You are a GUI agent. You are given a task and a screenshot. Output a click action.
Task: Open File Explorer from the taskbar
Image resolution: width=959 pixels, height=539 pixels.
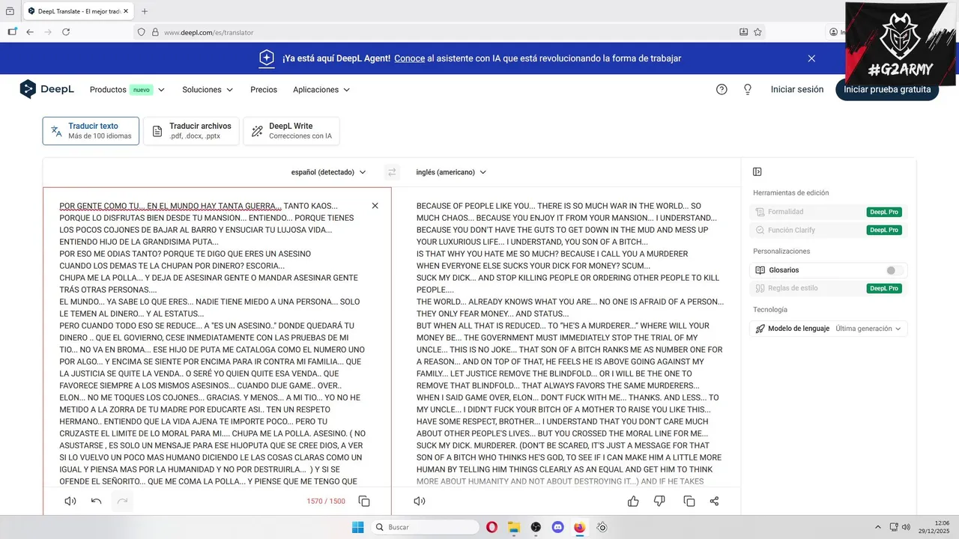click(x=513, y=527)
